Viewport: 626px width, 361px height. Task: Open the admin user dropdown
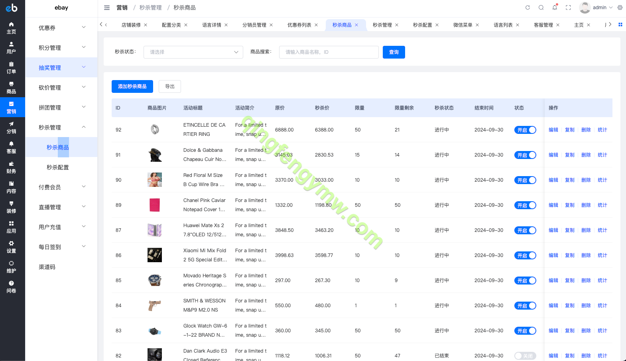coord(596,8)
